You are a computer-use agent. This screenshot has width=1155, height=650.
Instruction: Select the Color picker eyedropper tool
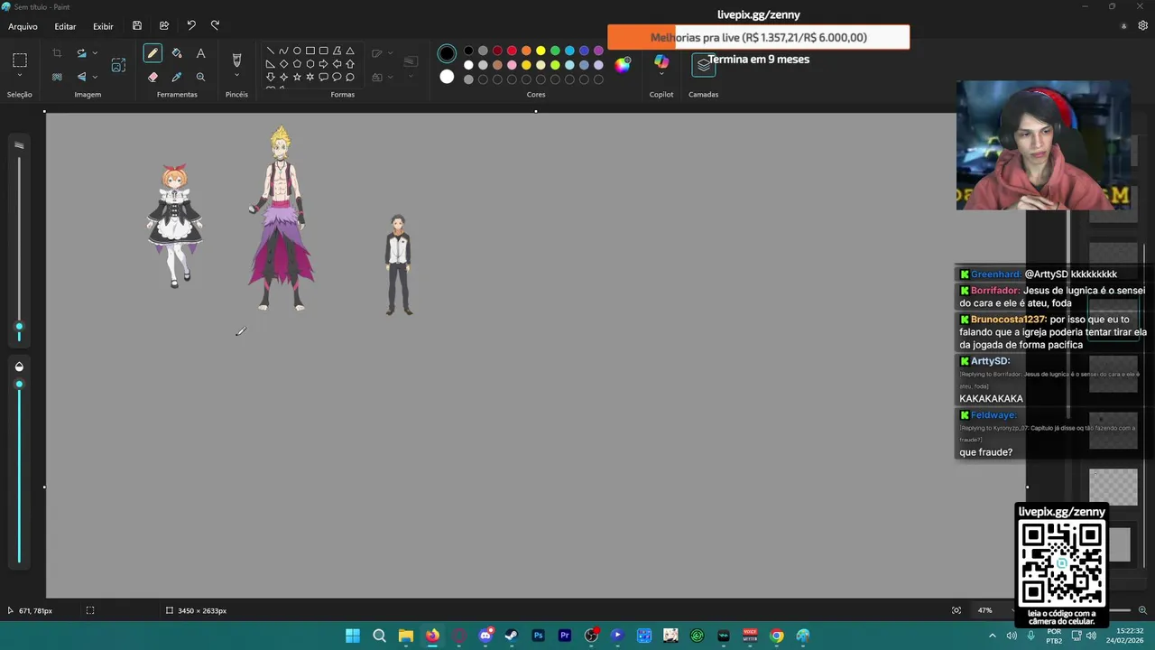click(x=177, y=77)
